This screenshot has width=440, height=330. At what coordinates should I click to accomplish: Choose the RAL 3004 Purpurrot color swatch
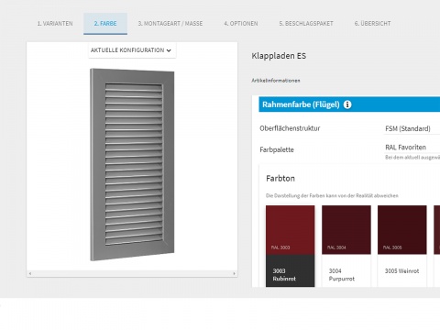(x=346, y=246)
